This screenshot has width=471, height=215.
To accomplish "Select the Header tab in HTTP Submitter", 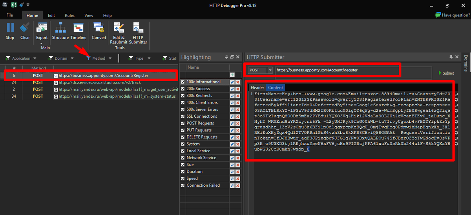I will tap(257, 87).
